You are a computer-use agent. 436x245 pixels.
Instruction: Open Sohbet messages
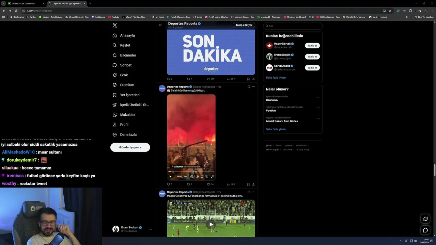pos(122,65)
